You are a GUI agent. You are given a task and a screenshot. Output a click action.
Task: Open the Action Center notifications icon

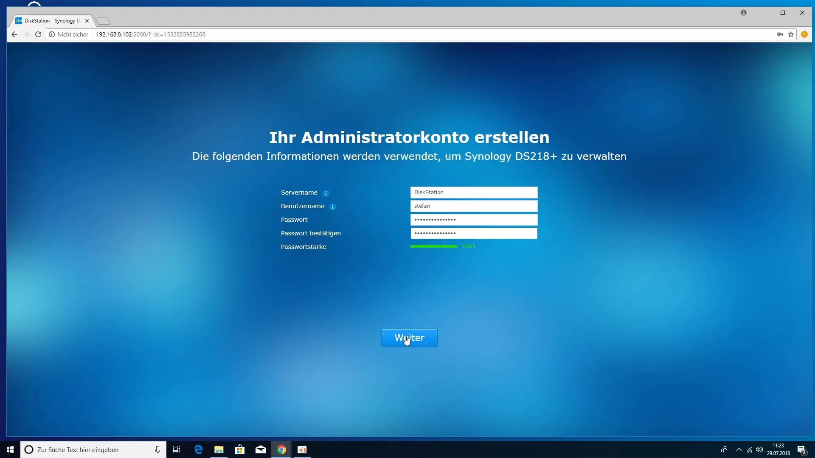[x=802, y=450]
